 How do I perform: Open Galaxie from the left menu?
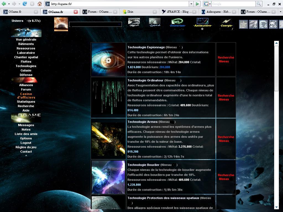pos(26,70)
